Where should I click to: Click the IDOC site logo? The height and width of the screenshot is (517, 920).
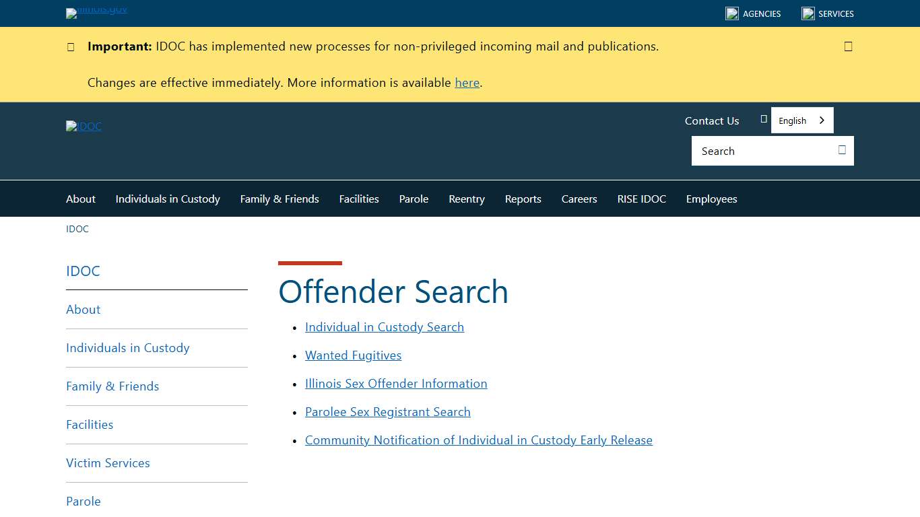tap(84, 127)
